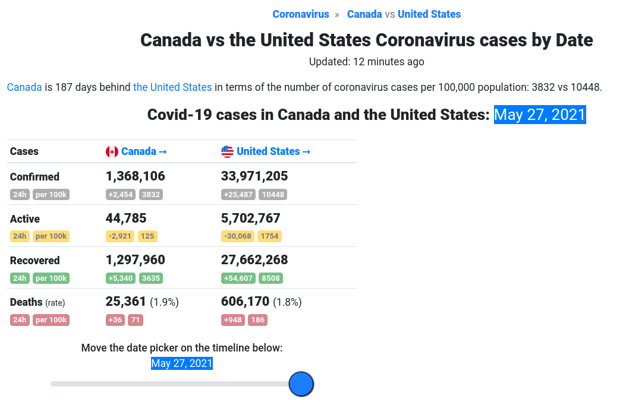The image size is (626, 418).
Task: Click 'the United States' link in the summary
Action: (172, 87)
